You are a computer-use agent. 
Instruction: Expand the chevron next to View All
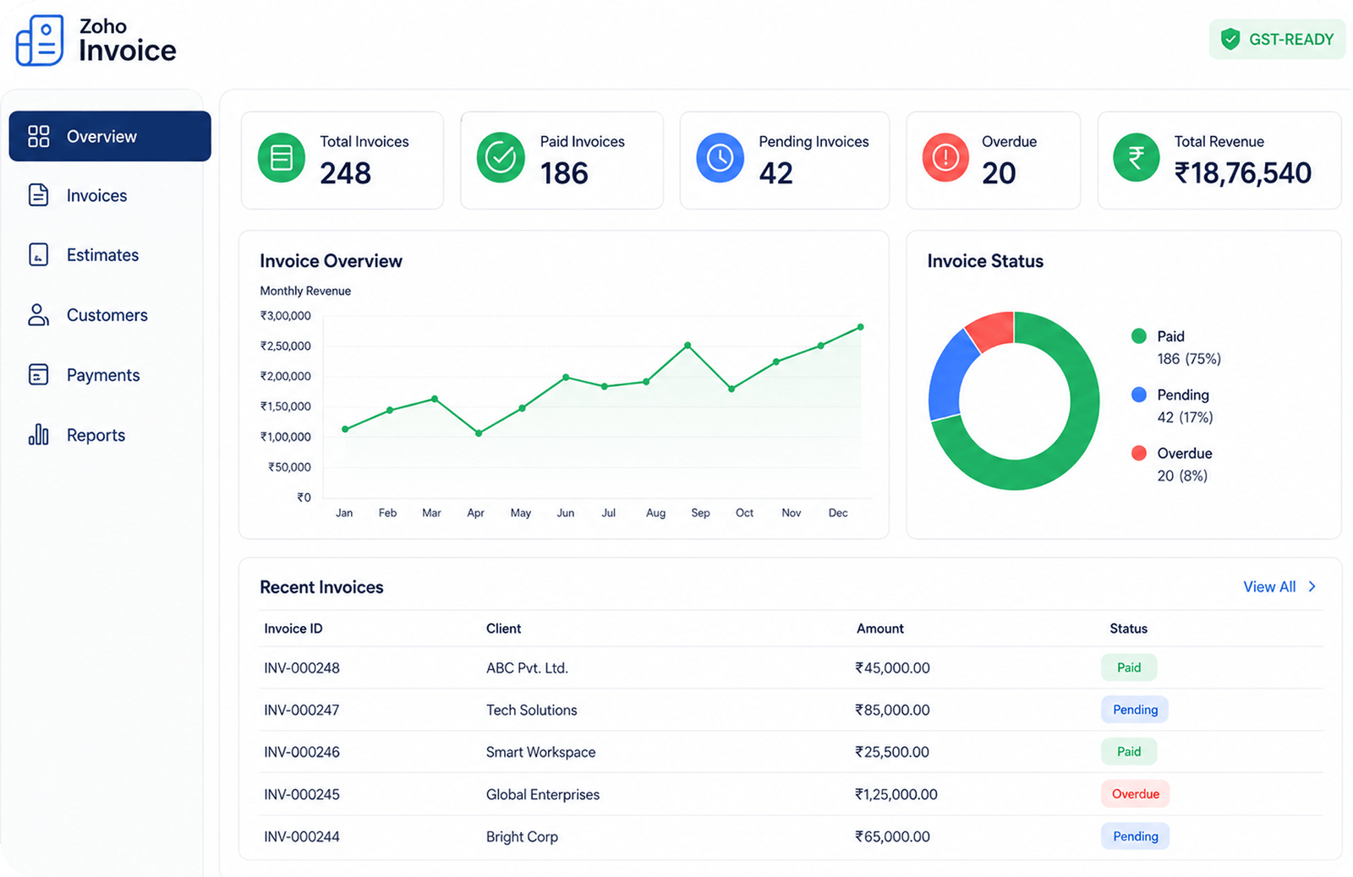1312,586
